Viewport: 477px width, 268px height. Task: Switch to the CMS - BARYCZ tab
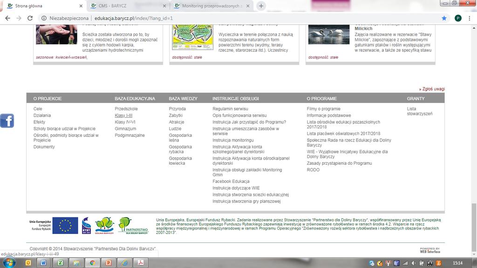pyautogui.click(x=128, y=6)
